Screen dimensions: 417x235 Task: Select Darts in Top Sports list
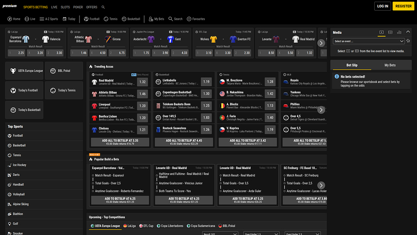pyautogui.click(x=44, y=175)
